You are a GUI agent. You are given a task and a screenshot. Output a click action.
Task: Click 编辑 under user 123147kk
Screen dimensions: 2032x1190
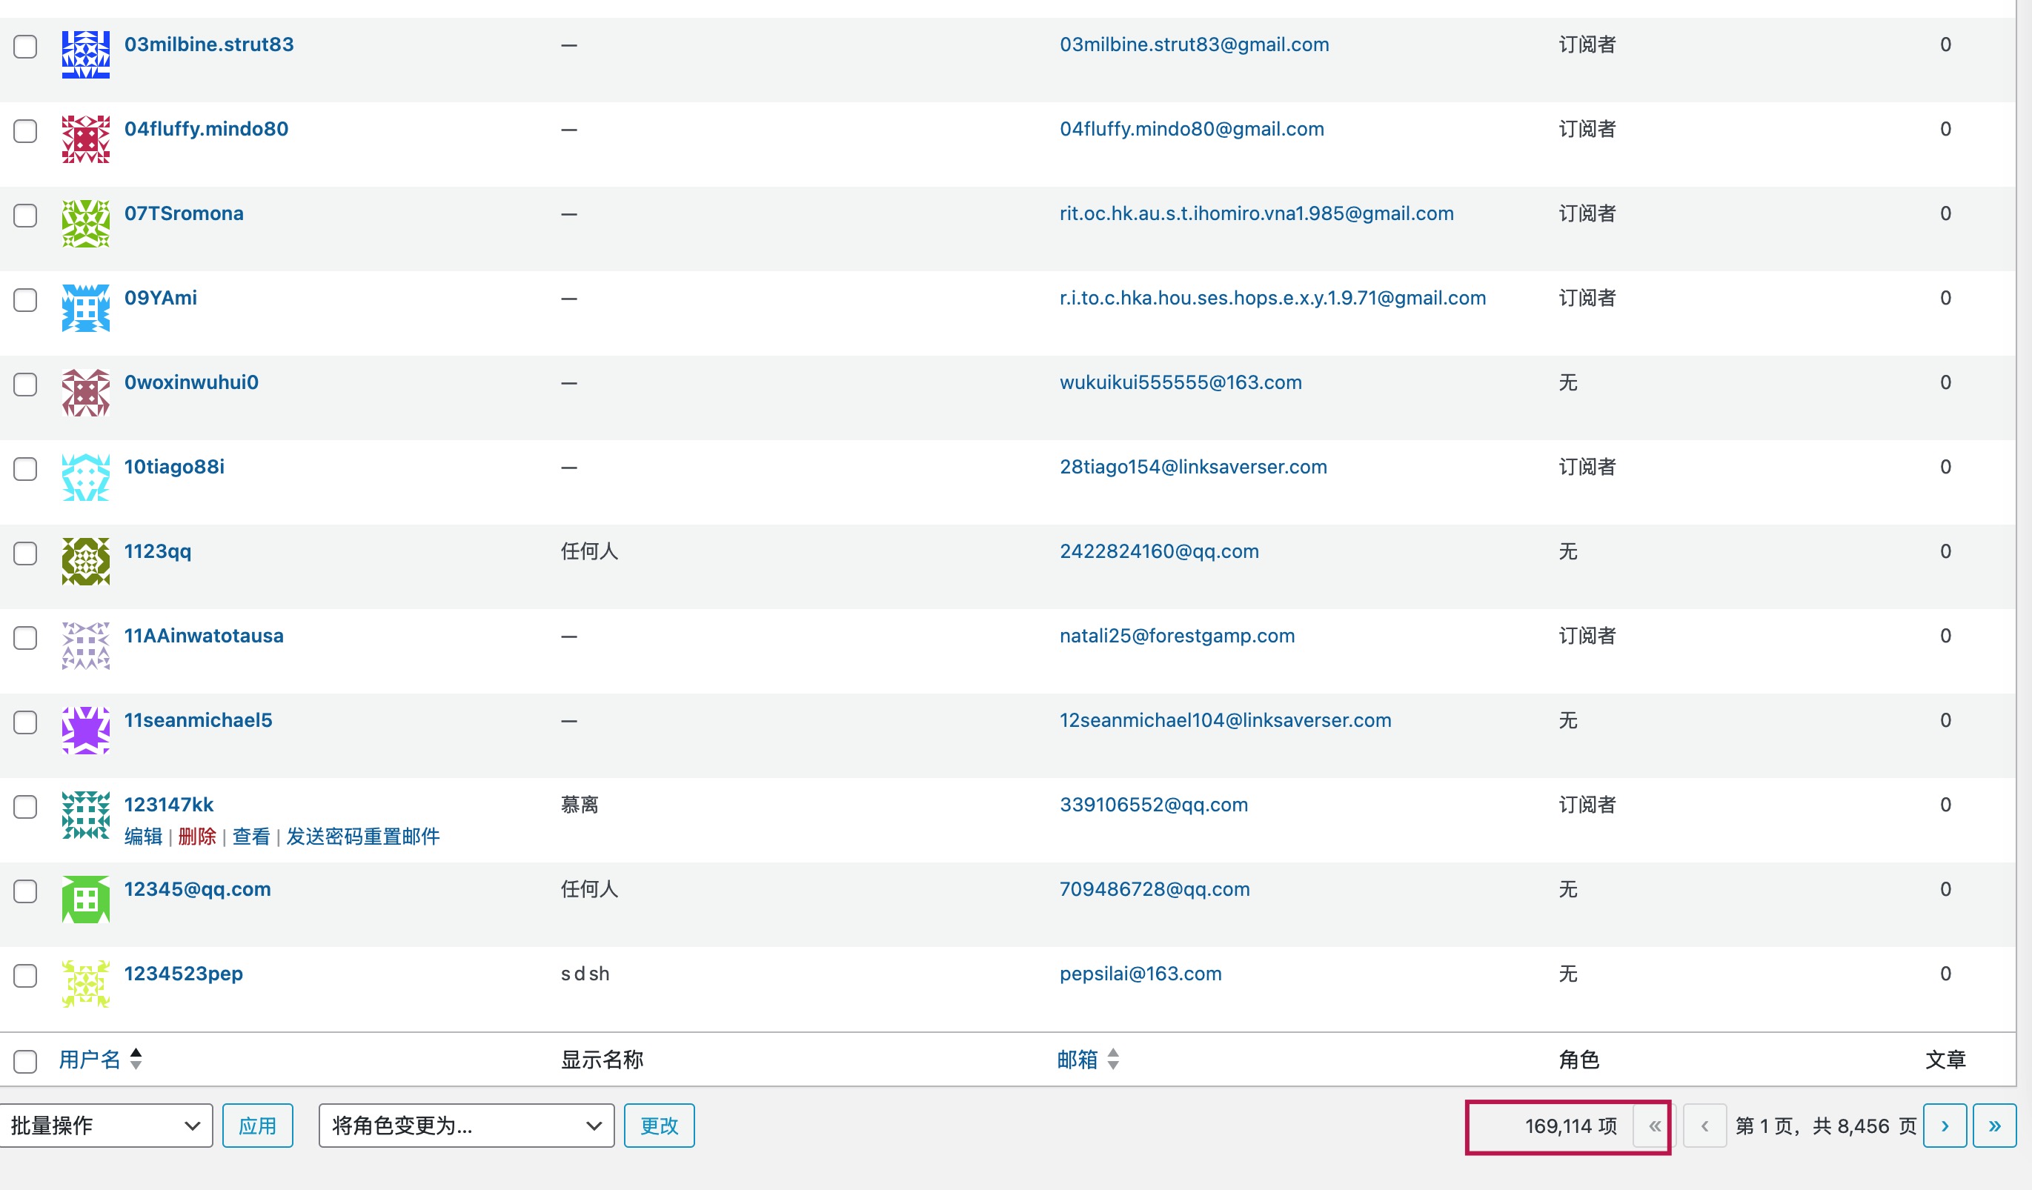pos(143,836)
